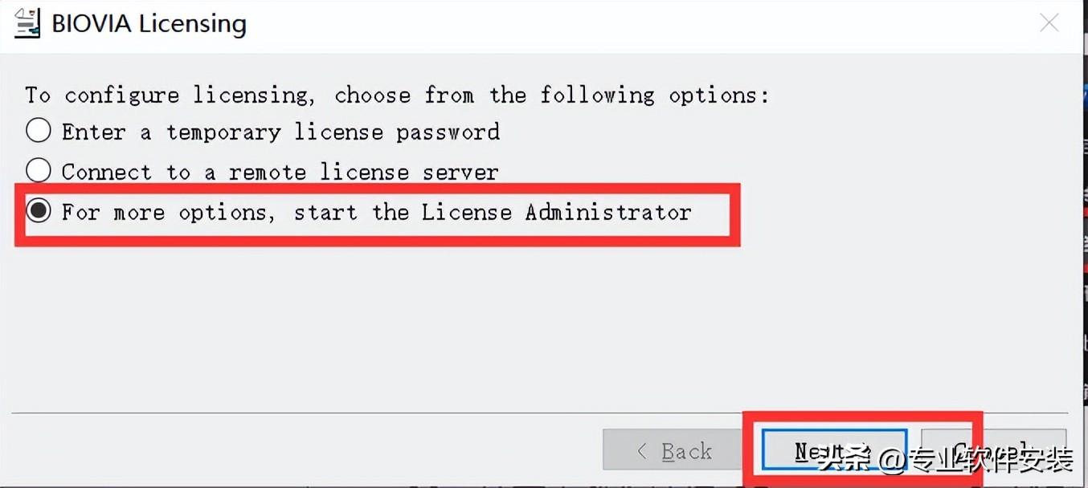
Task: Close the BIOVIA Licensing dialog
Action: coord(1049,23)
